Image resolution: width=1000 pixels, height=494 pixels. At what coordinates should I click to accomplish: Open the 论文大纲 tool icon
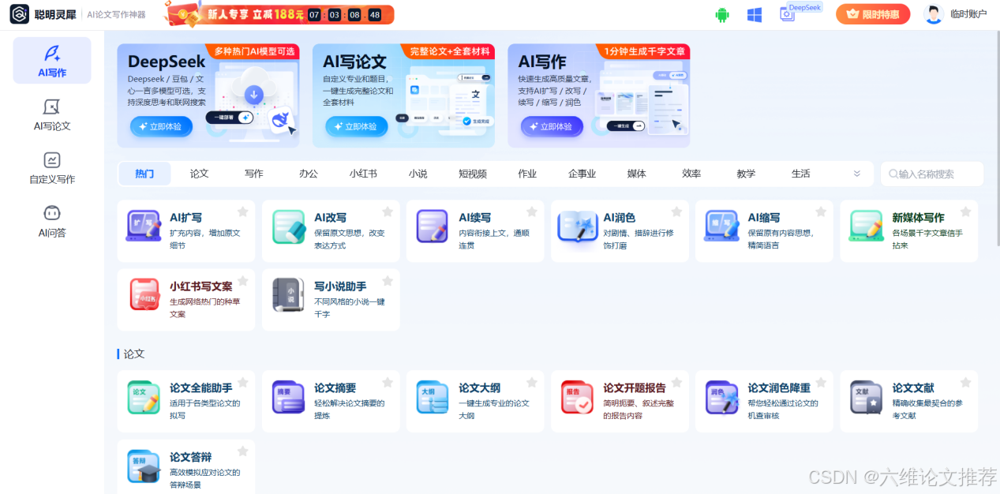coord(433,397)
